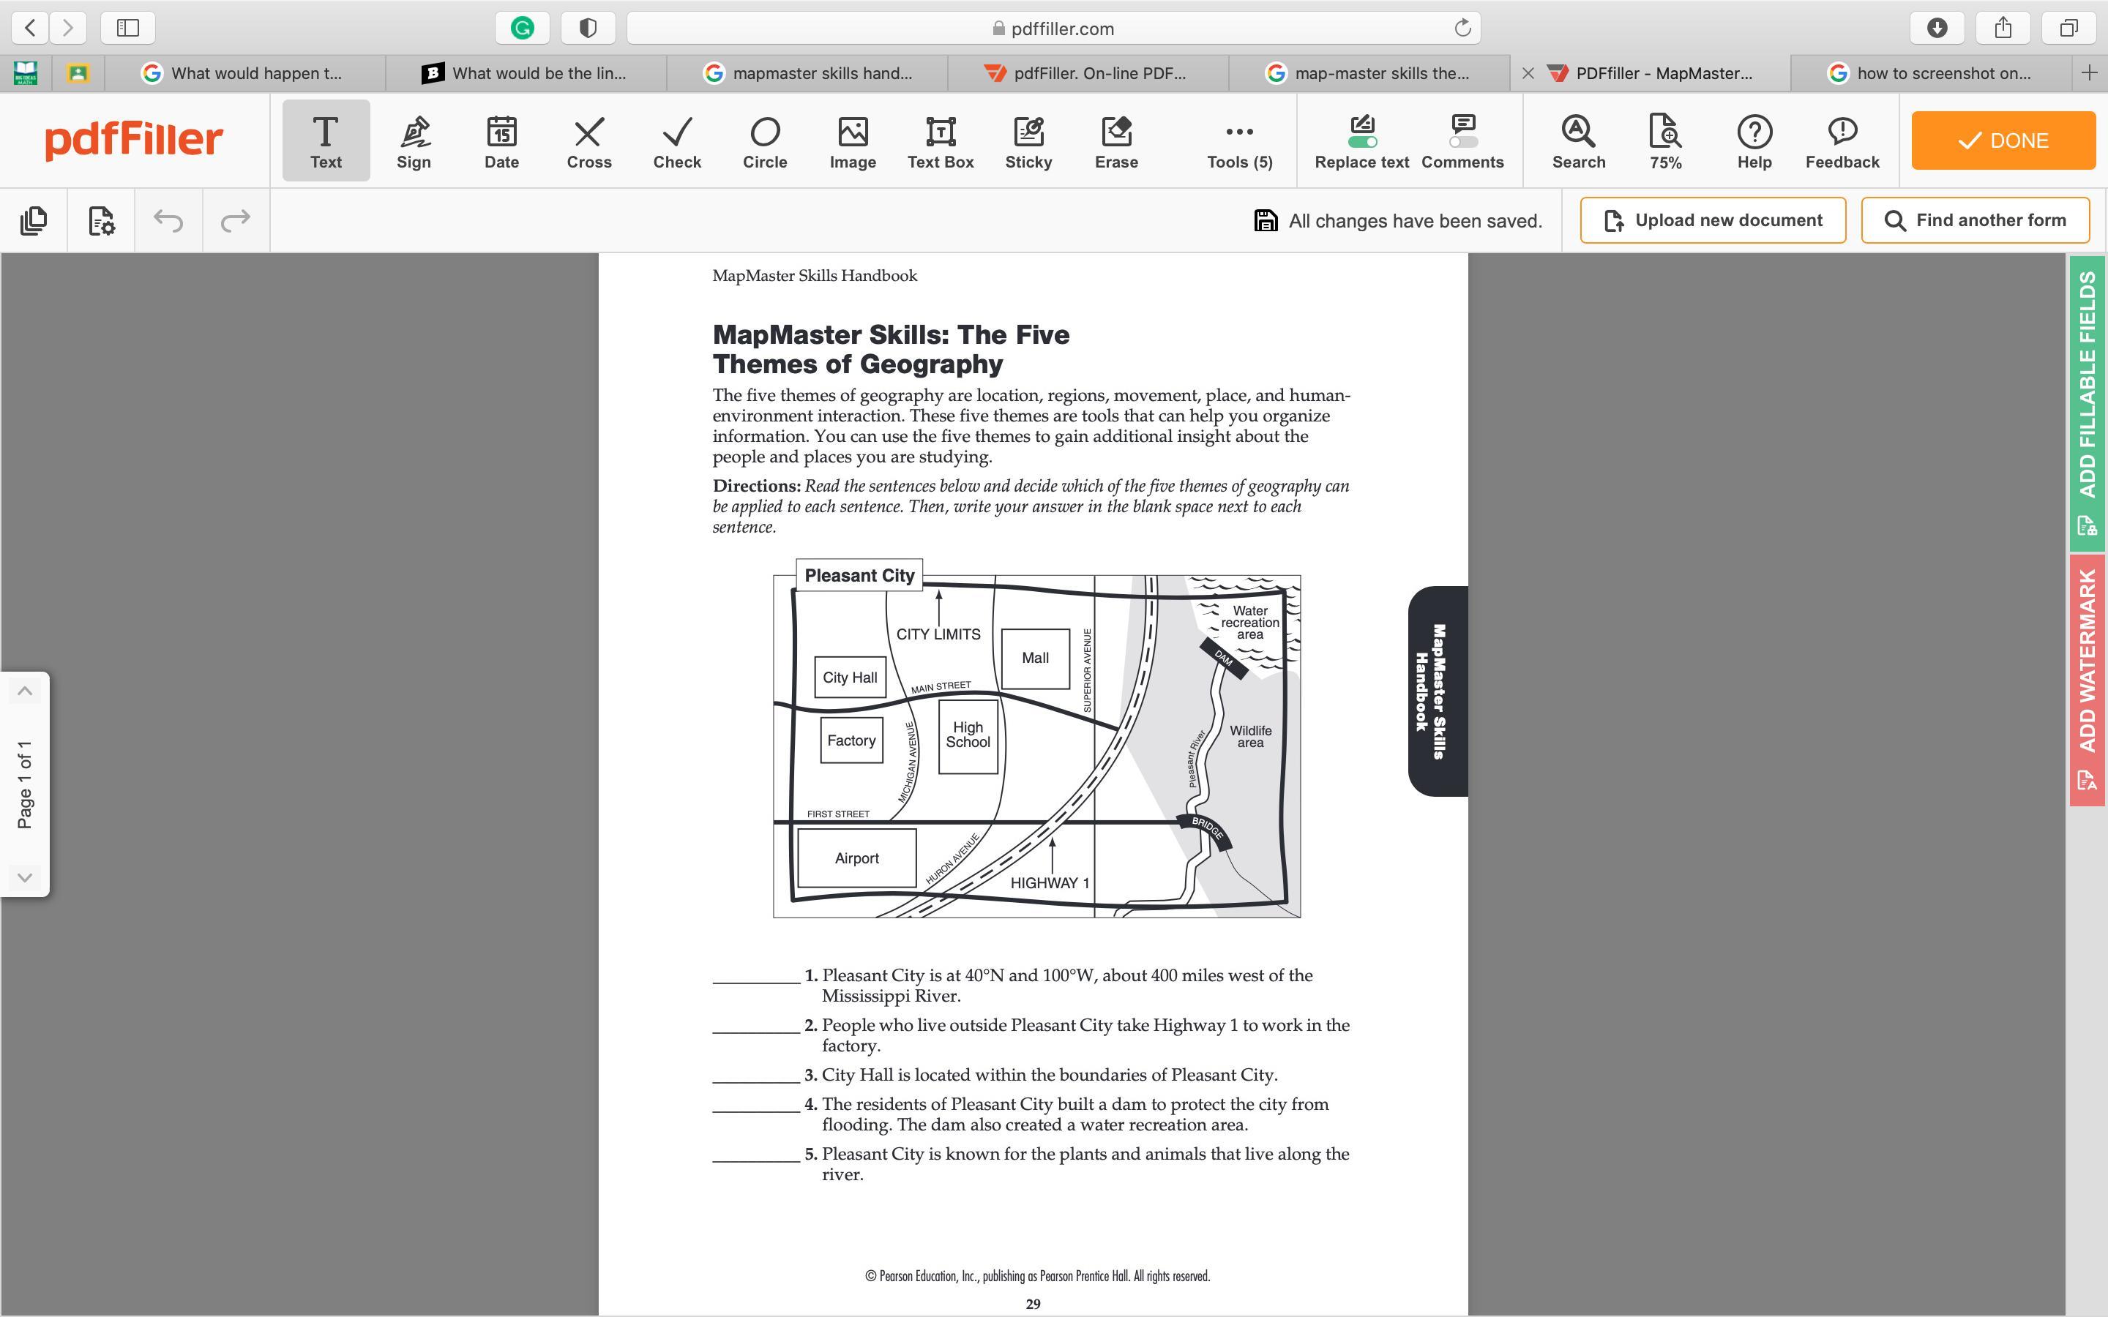The image size is (2108, 1317).
Task: Click the undo arrow icon
Action: tap(168, 220)
